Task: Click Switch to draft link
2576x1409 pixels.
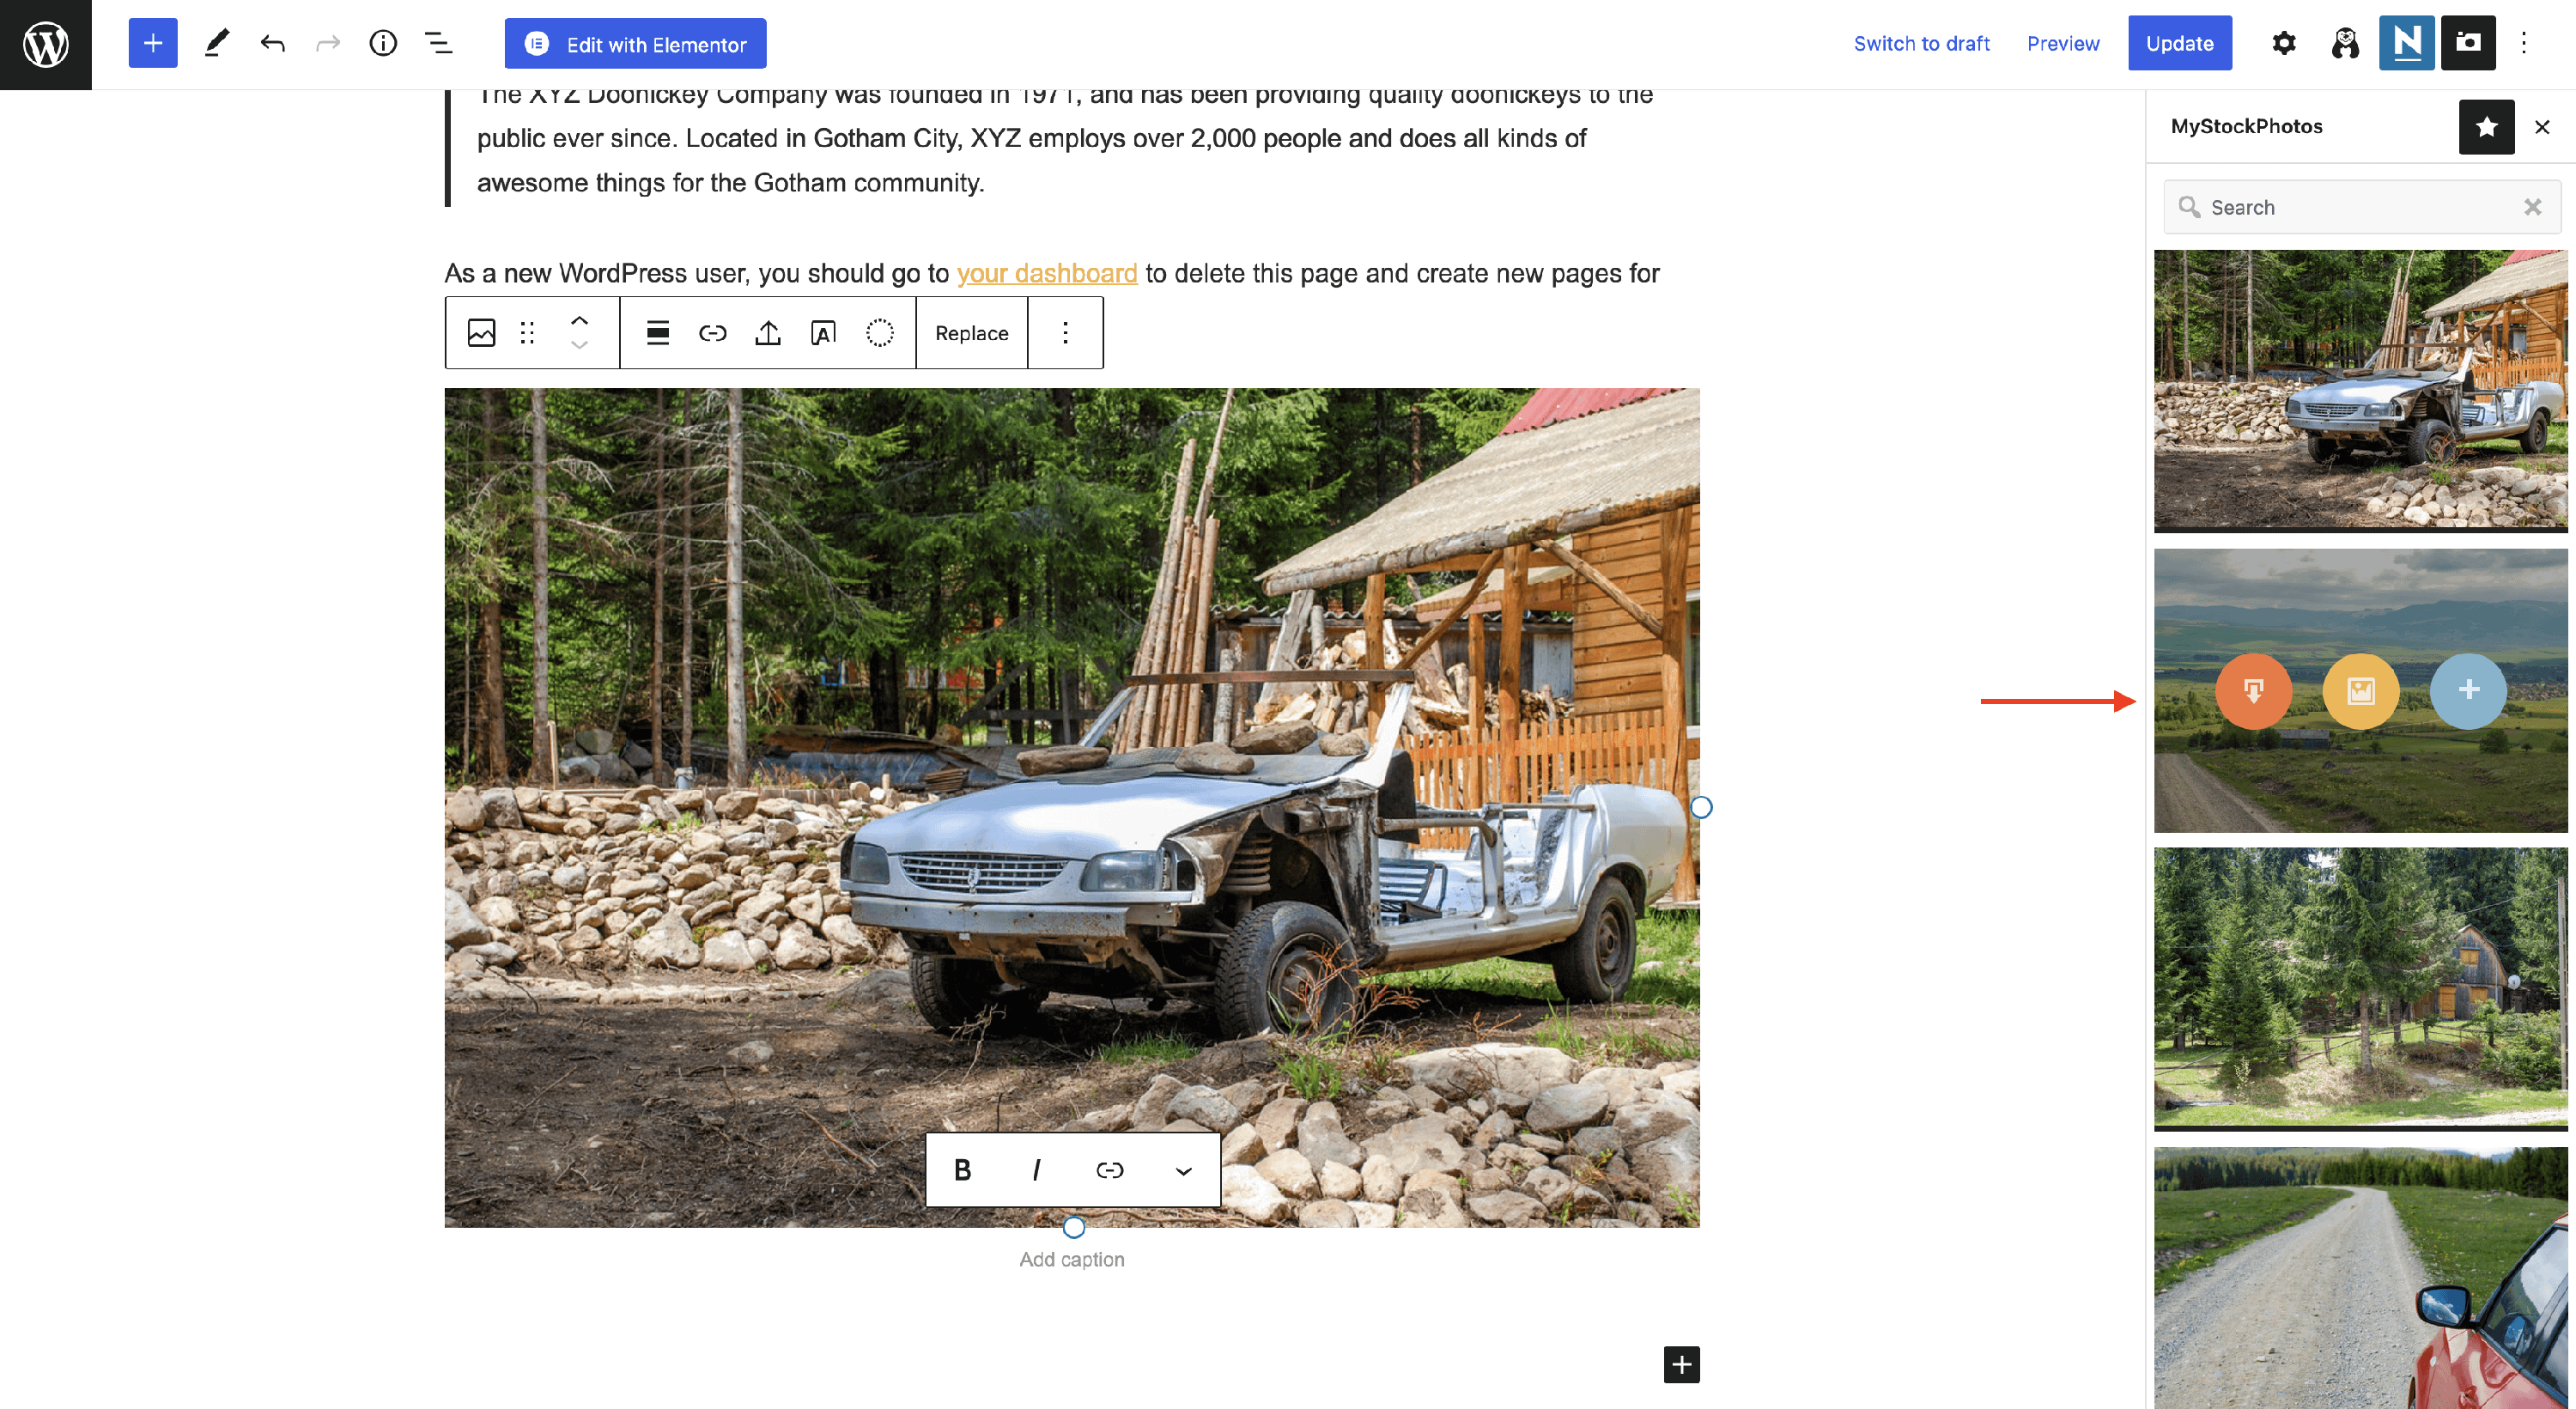Action: 1921,43
